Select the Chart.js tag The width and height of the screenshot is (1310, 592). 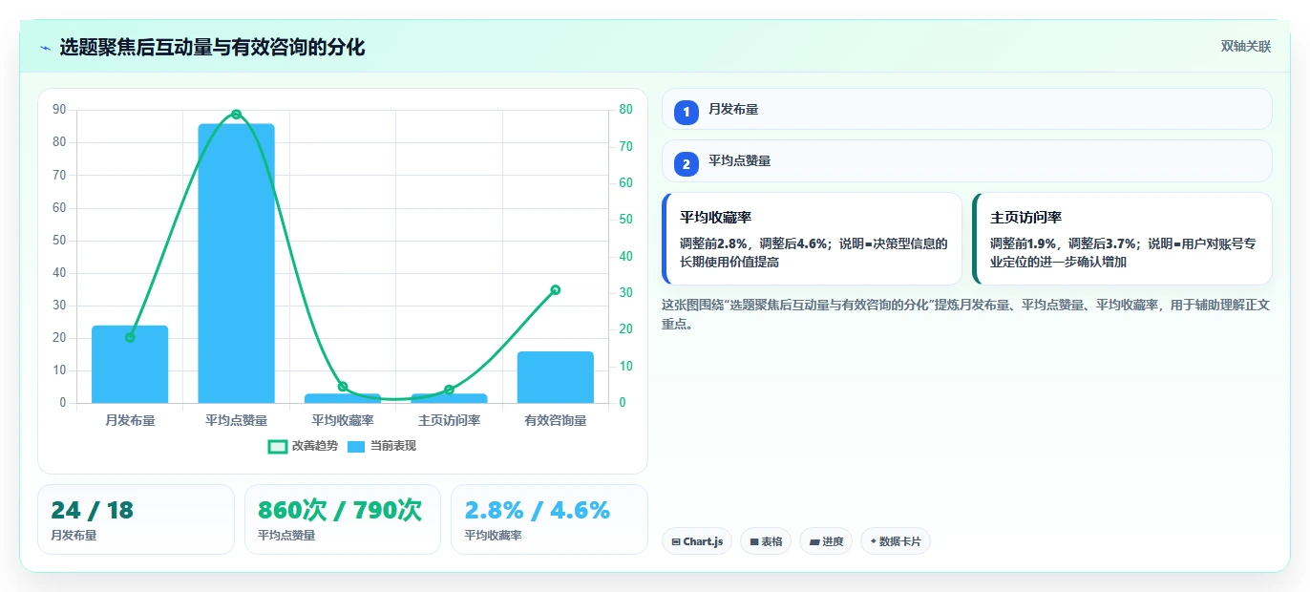click(697, 541)
